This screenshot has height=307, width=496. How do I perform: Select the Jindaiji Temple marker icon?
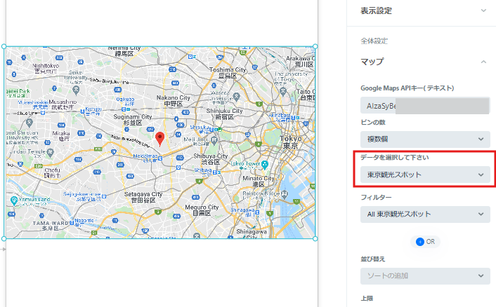(x=50, y=152)
